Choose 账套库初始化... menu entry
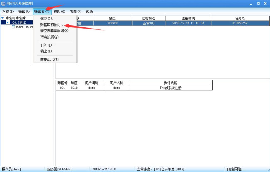 pyautogui.click(x=52, y=24)
